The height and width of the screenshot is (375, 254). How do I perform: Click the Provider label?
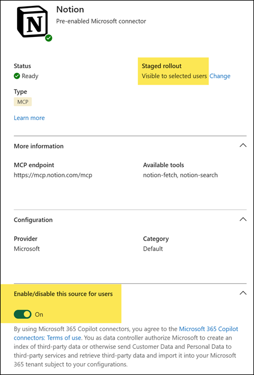[x=26, y=239]
